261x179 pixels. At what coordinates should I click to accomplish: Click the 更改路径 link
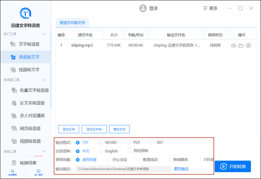coord(181,169)
